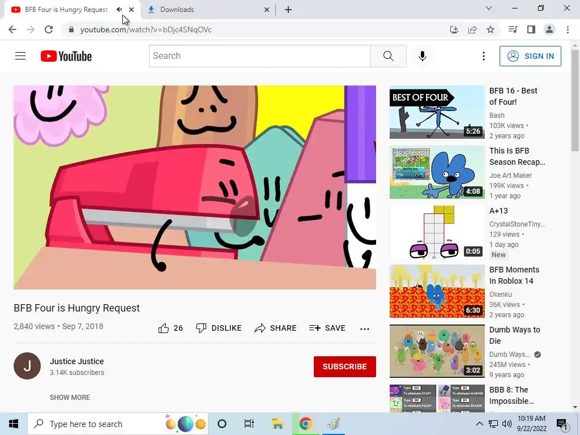This screenshot has height=435, width=580.
Task: Share the video using Share arrow
Action: coord(276,328)
